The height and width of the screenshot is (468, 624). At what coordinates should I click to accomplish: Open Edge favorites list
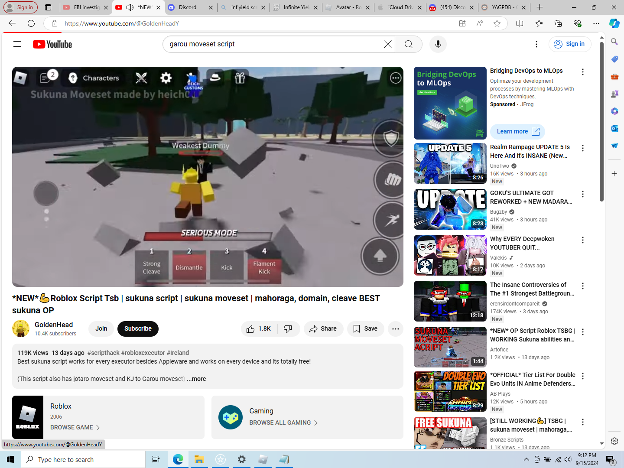point(539,23)
